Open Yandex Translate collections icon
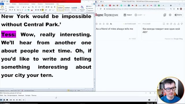This screenshot has width=185, height=104. [165, 15]
